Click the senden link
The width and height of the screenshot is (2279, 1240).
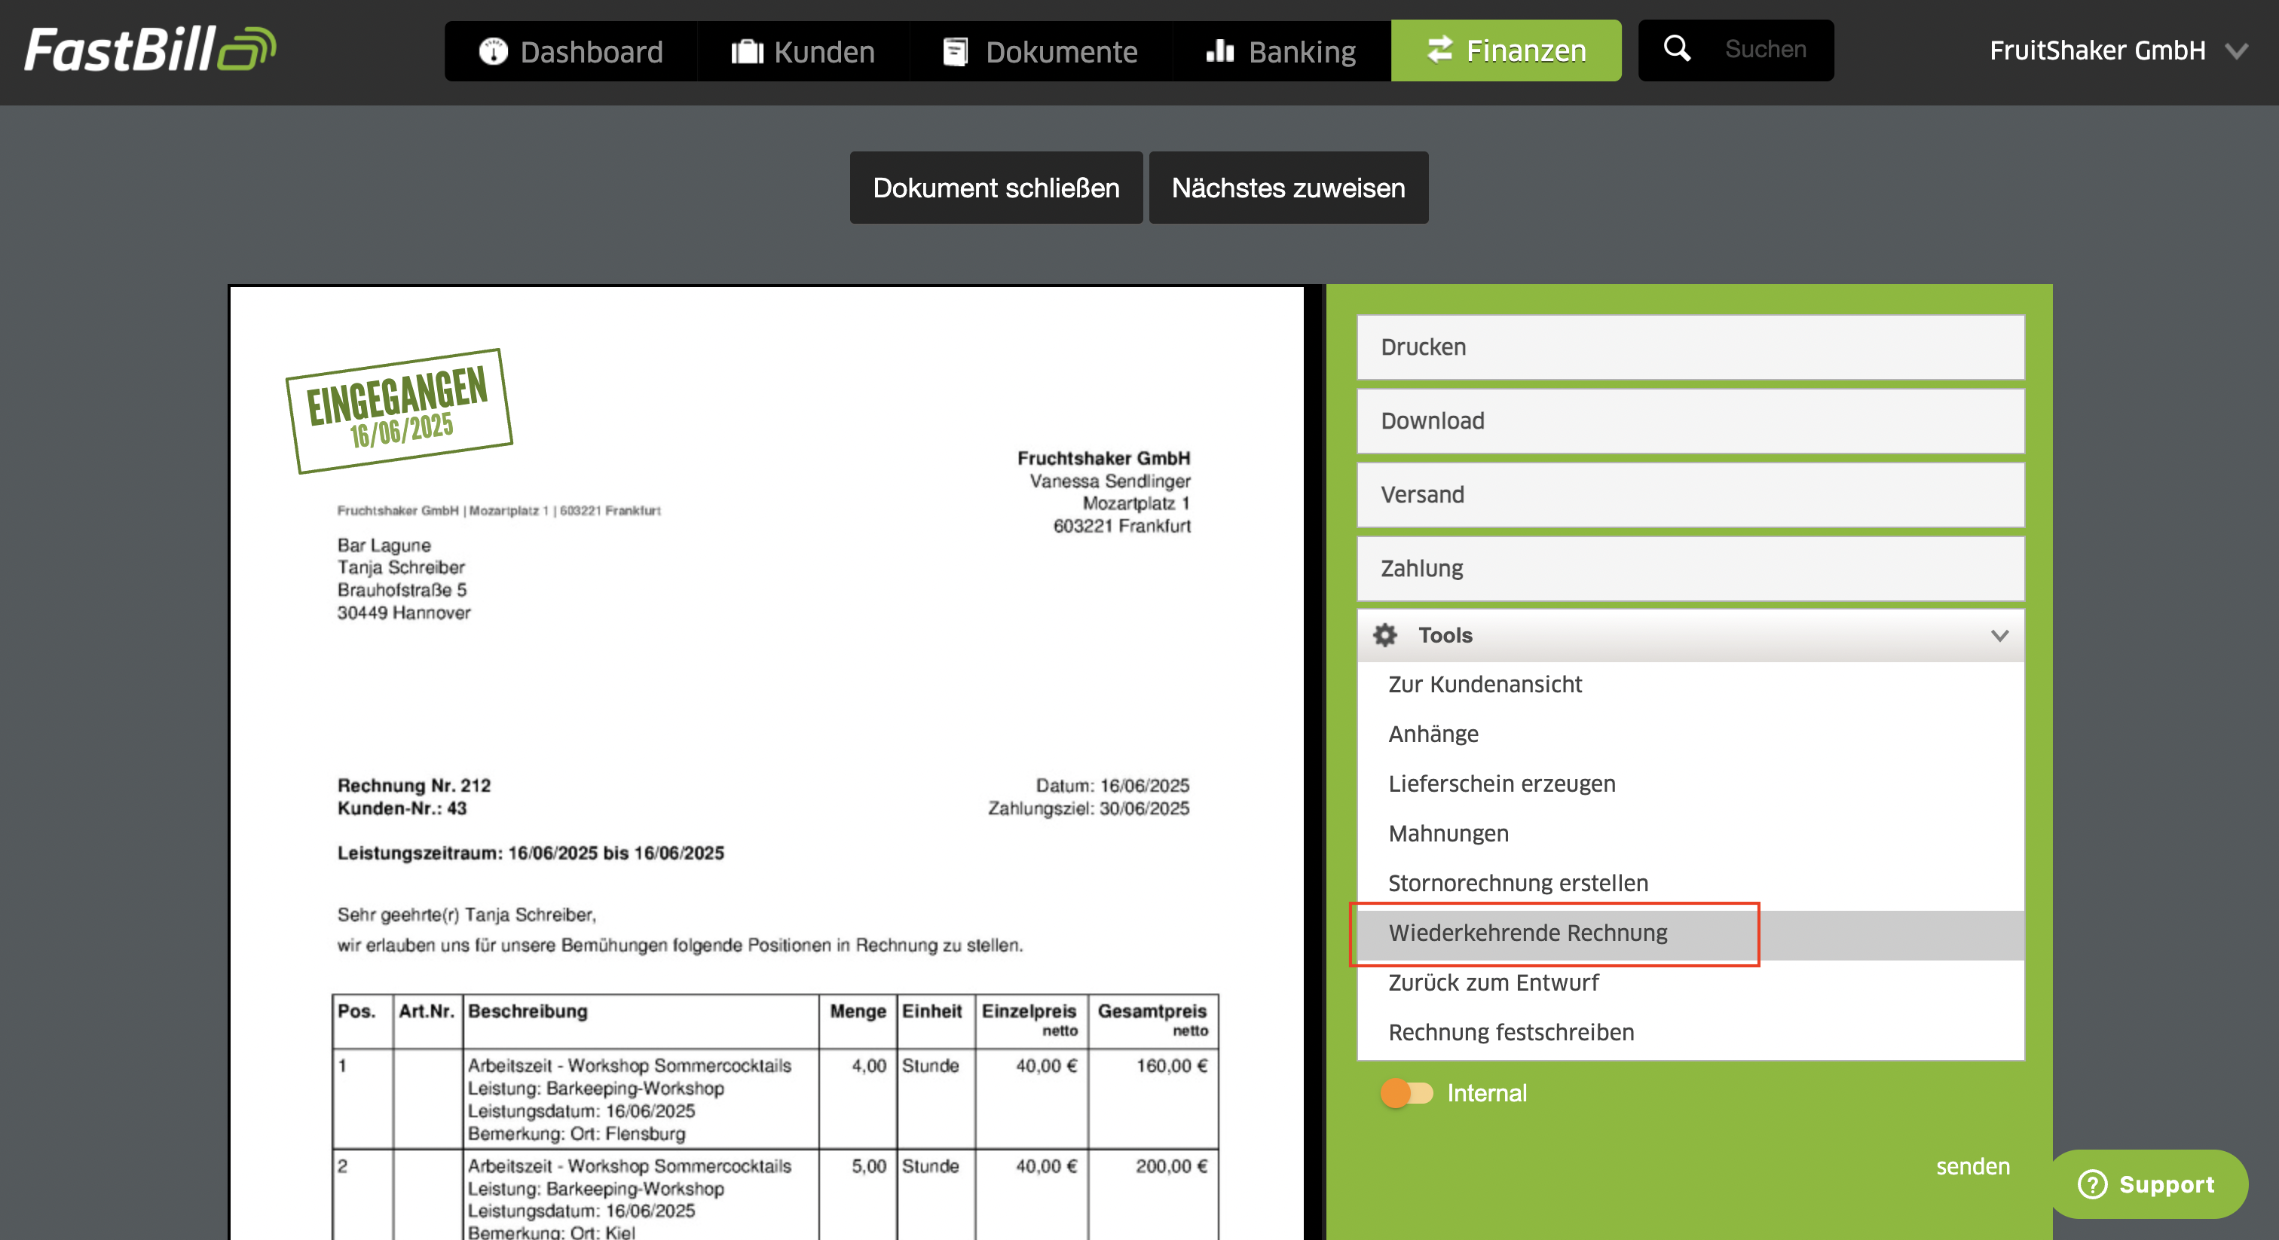click(x=1972, y=1165)
